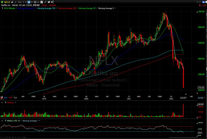Image resolution: width=207 pixels, height=139 pixels.
Task: Click the -36.82% percent change value
Action: pos(52,5)
